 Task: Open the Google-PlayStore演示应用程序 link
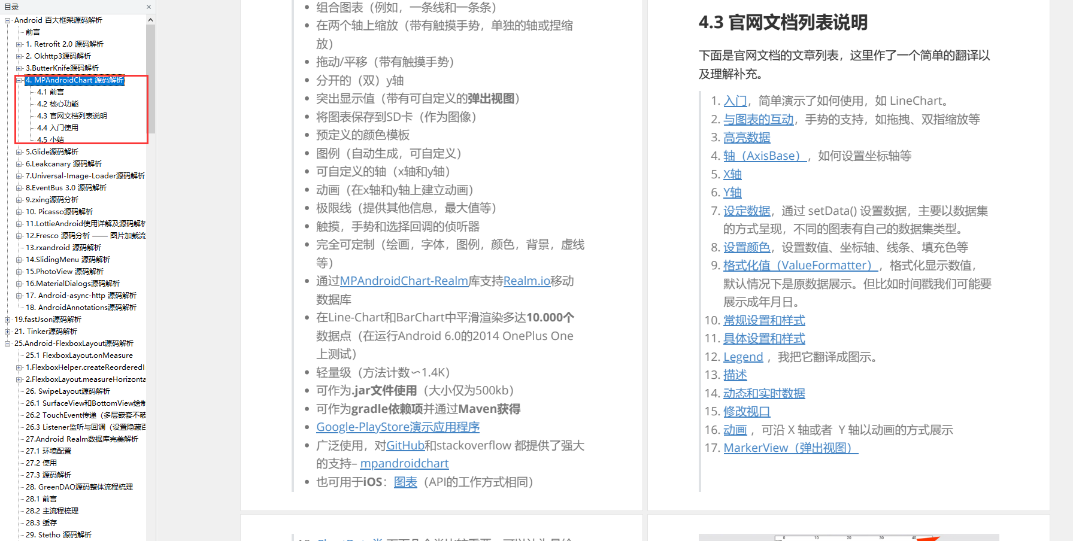398,427
